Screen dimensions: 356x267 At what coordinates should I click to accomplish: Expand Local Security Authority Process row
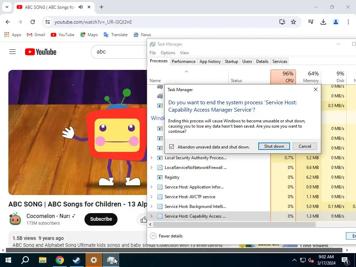click(x=152, y=158)
